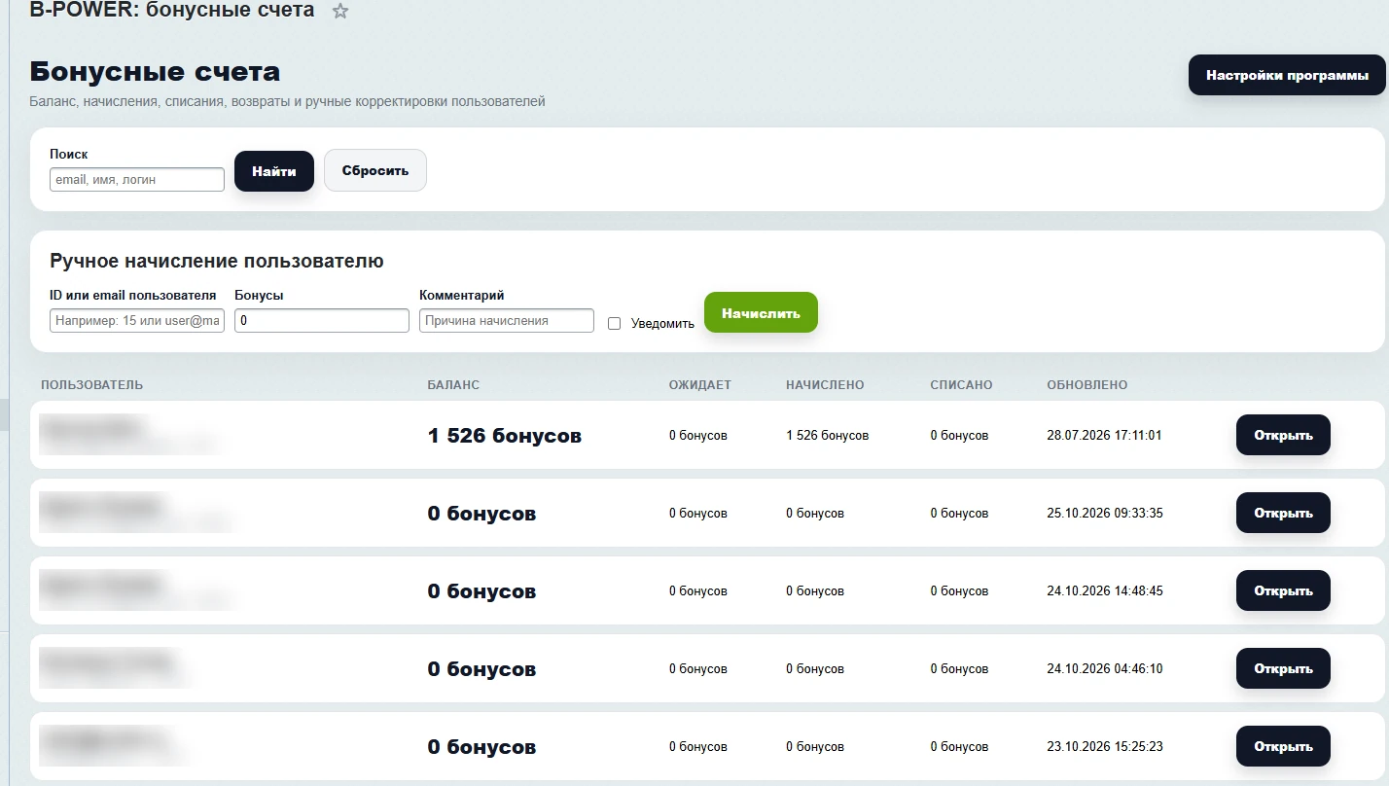The image size is (1389, 786).
Task: Click the date 28.07.2026 17:11:01
Action: 1104,436
